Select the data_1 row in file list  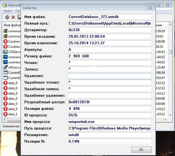(12, 114)
